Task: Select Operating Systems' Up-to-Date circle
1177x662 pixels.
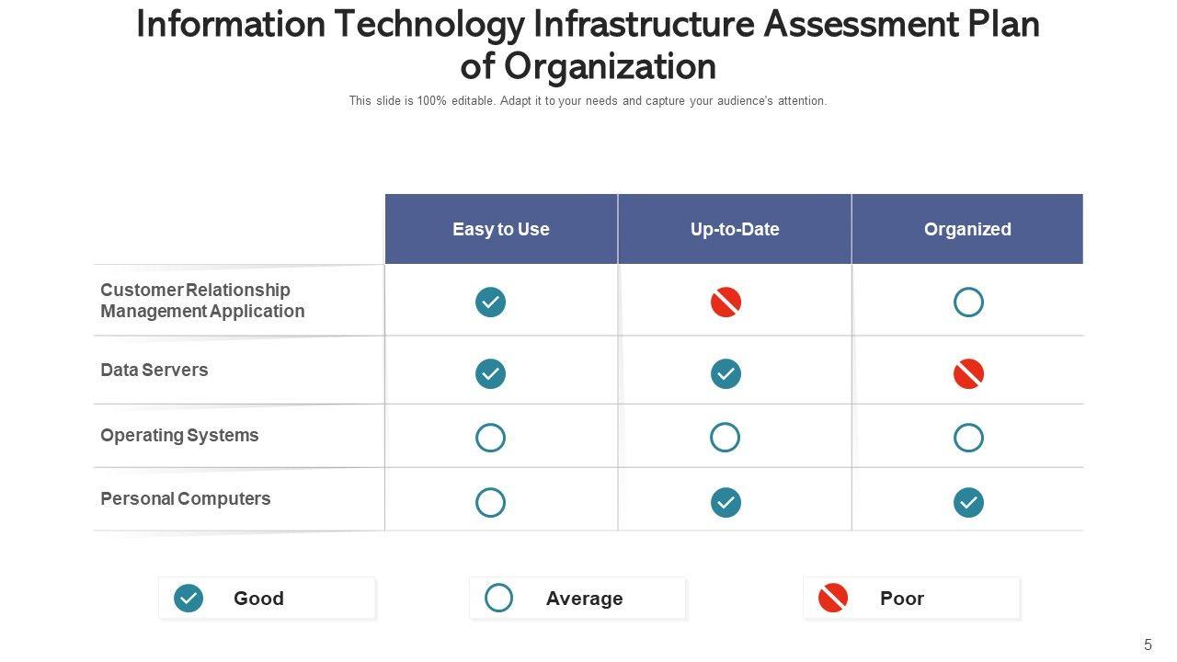Action: tap(726, 438)
